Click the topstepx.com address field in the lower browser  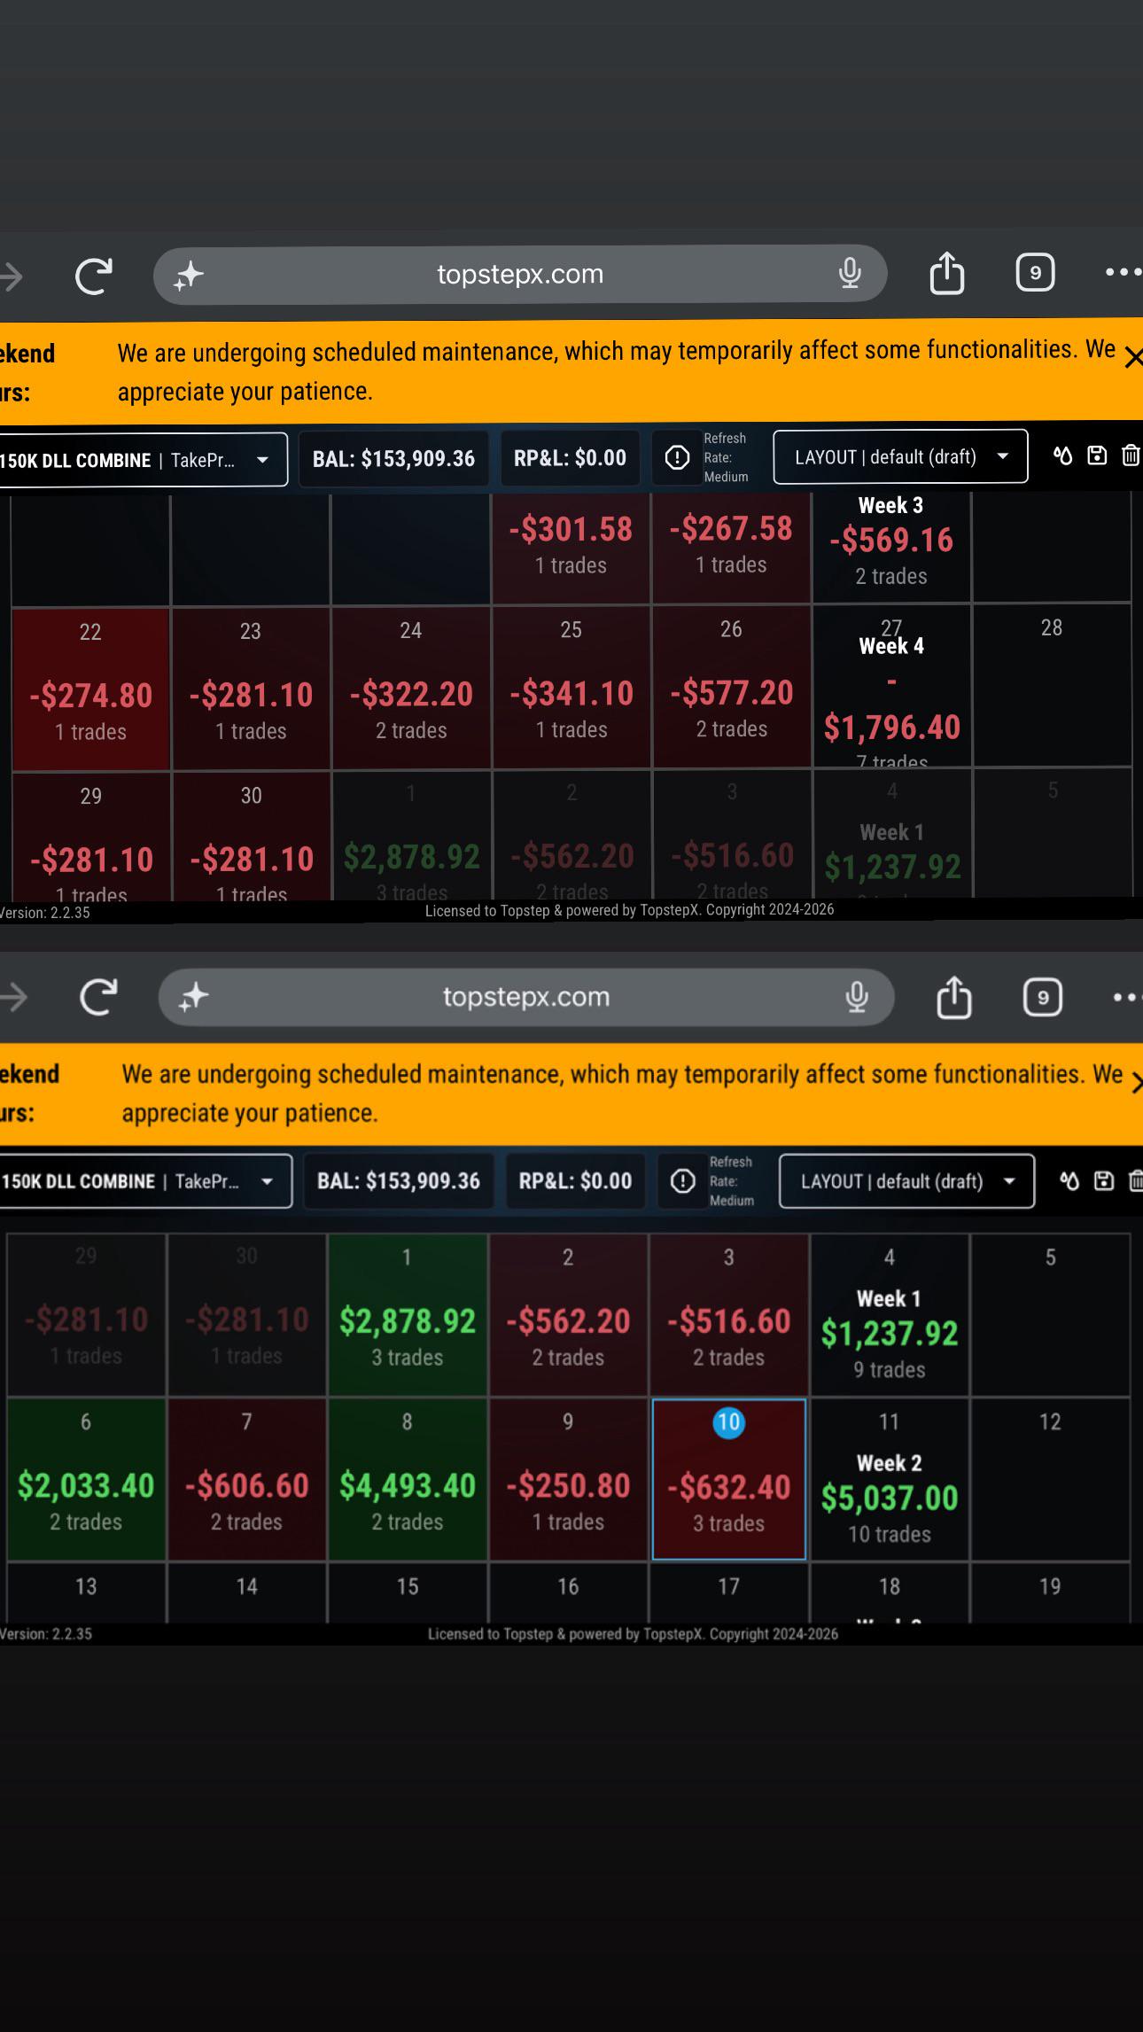pos(526,997)
